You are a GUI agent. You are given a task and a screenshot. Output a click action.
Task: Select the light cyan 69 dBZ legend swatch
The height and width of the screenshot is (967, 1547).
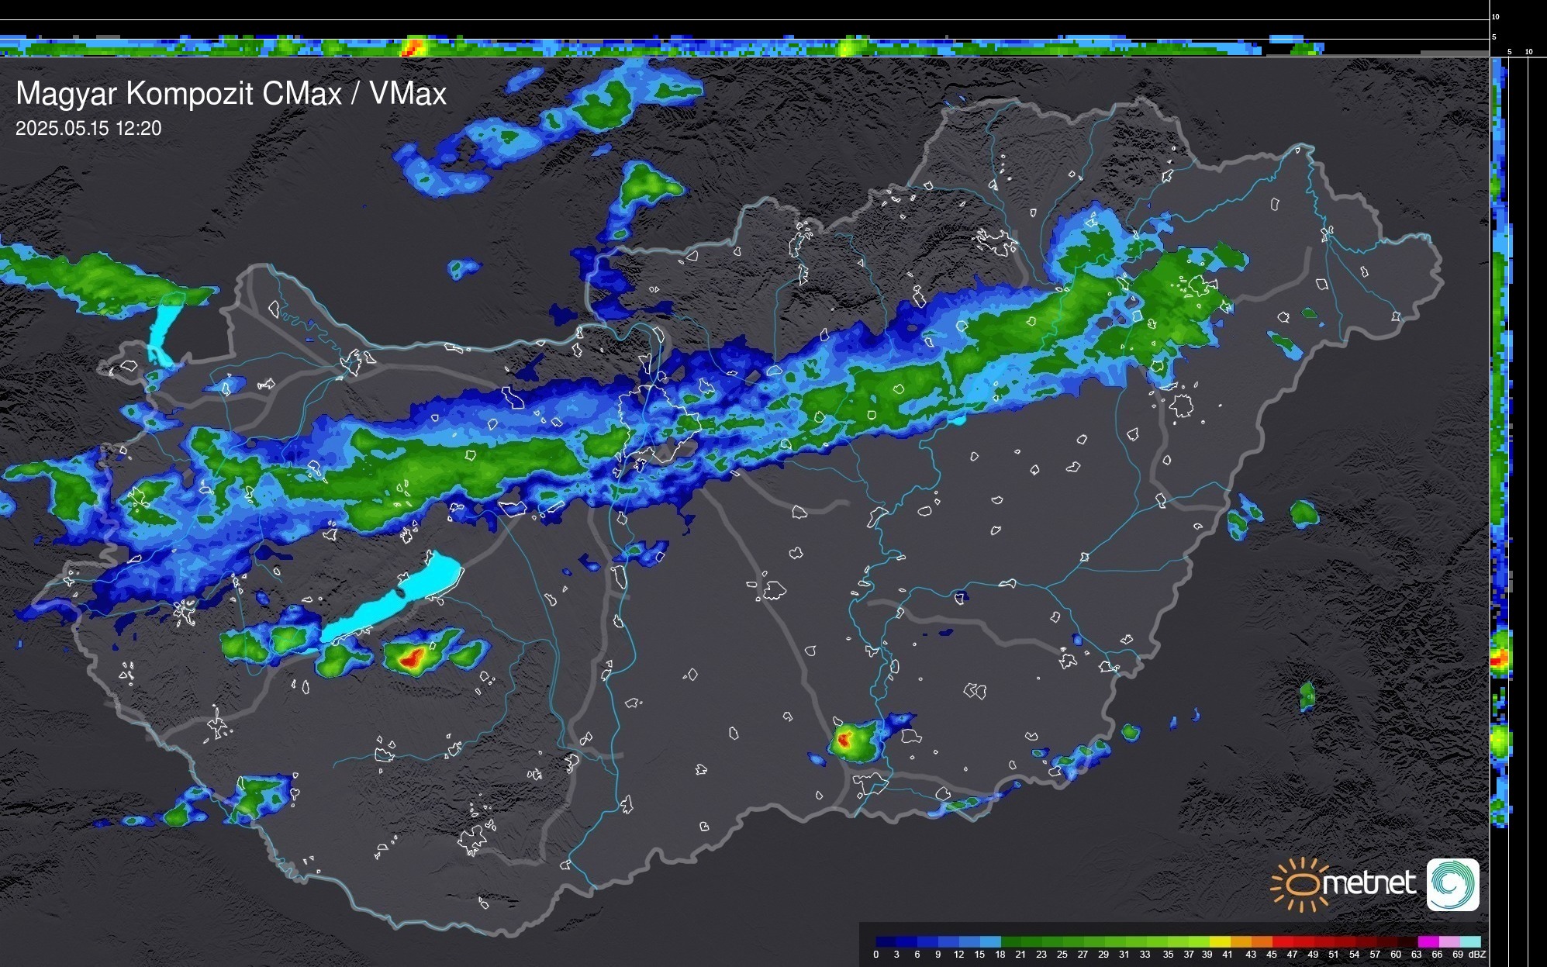[1470, 941]
